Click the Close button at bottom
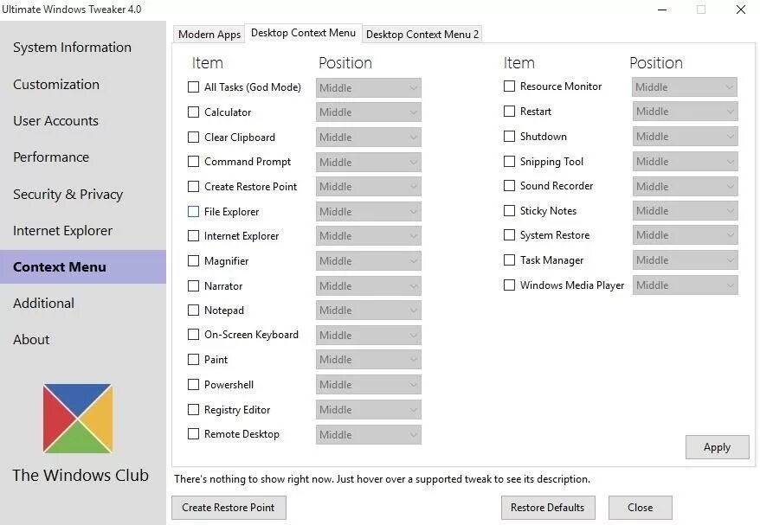The width and height of the screenshot is (760, 525). (641, 508)
